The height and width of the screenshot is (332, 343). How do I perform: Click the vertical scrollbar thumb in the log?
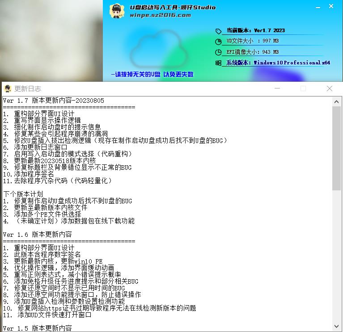[336, 148]
